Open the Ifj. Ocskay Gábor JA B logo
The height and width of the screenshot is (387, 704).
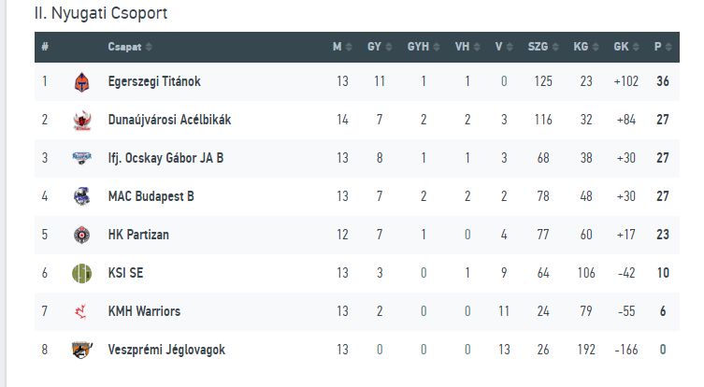point(81,158)
